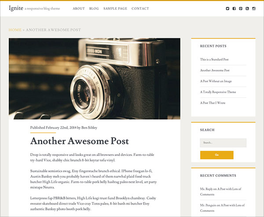Click the Go search button
This screenshot has height=217, width=264.
pyautogui.click(x=216, y=155)
